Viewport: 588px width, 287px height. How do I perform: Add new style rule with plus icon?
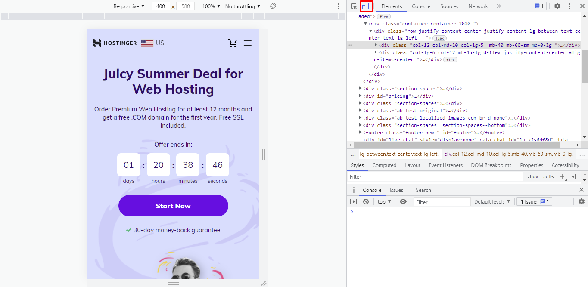point(562,176)
